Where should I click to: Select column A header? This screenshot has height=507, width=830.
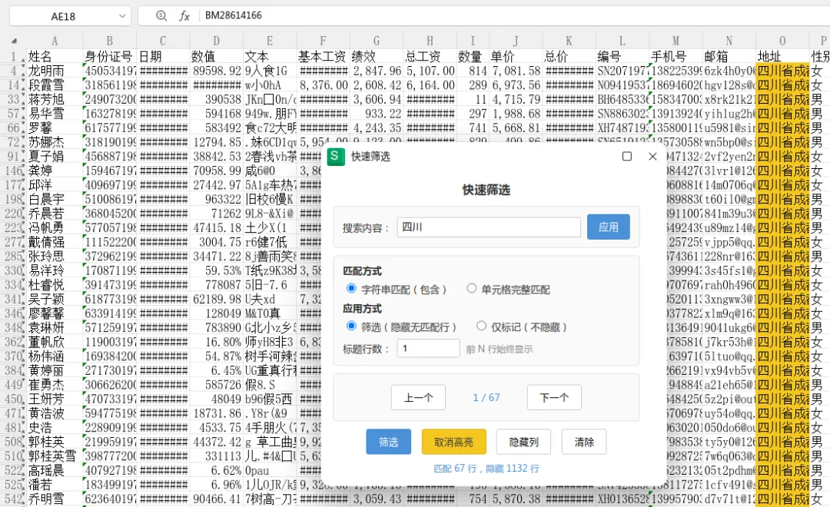coord(54,41)
